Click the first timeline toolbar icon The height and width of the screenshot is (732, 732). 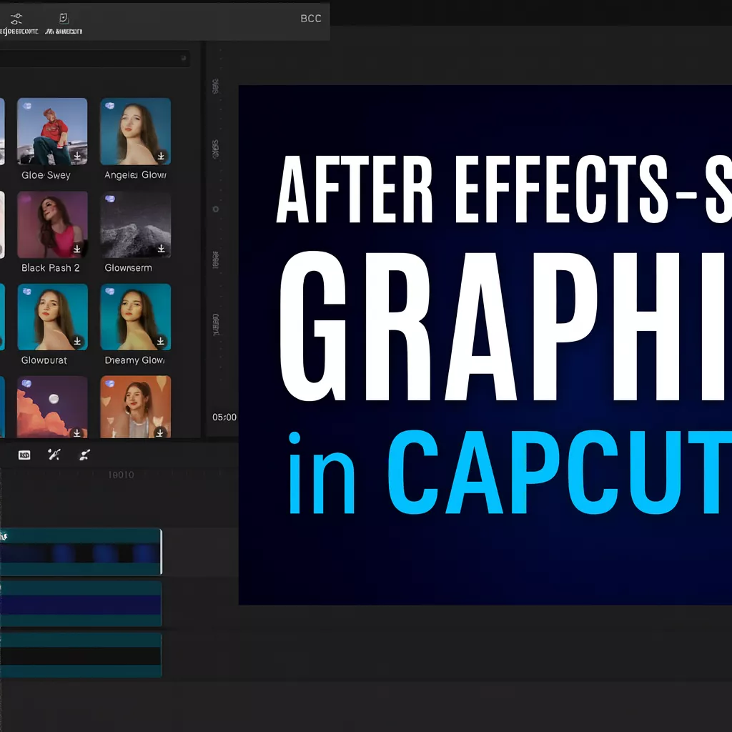point(24,455)
